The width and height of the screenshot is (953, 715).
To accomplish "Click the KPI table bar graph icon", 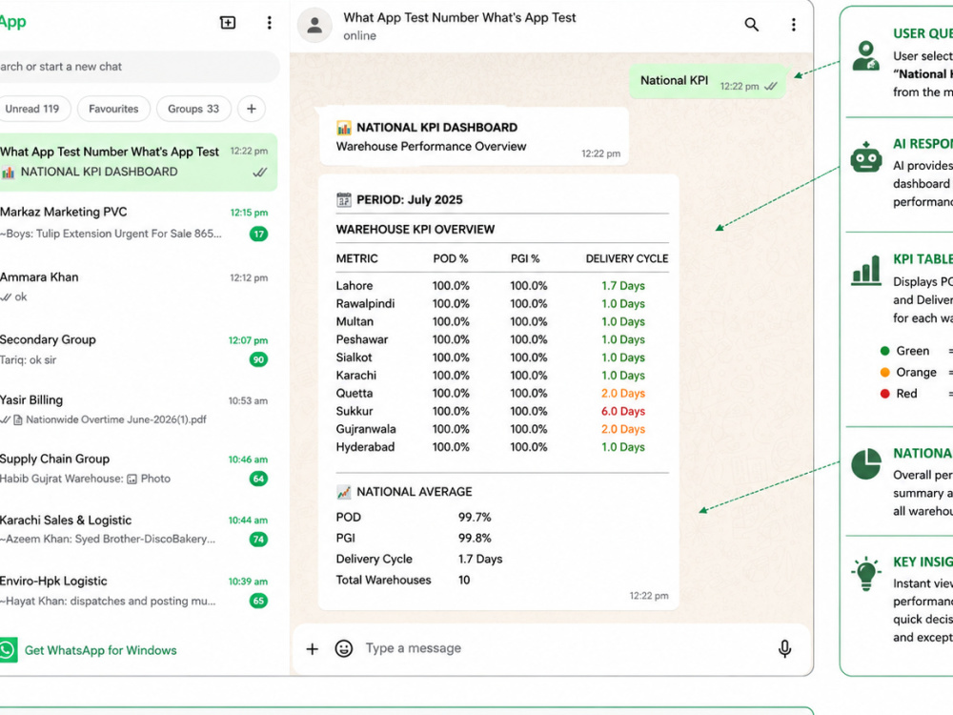I will [x=866, y=270].
